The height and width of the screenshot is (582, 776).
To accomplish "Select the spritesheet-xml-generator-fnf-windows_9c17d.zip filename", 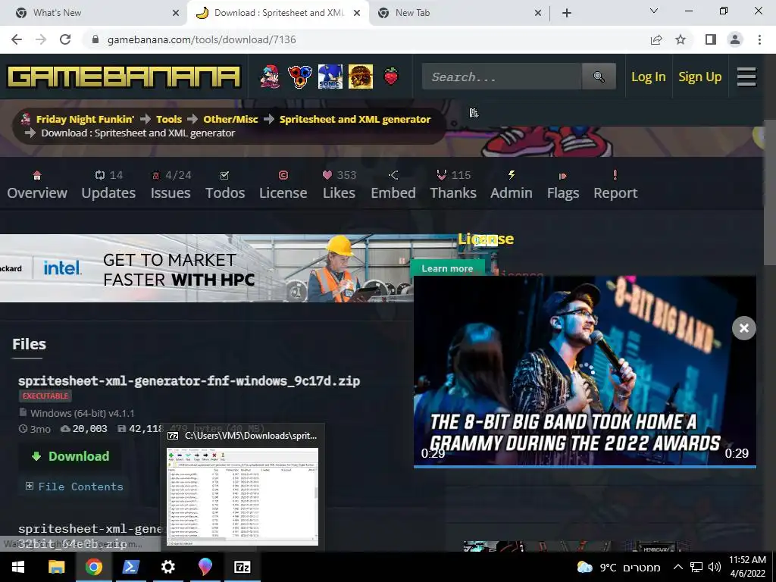I will pos(189,380).
